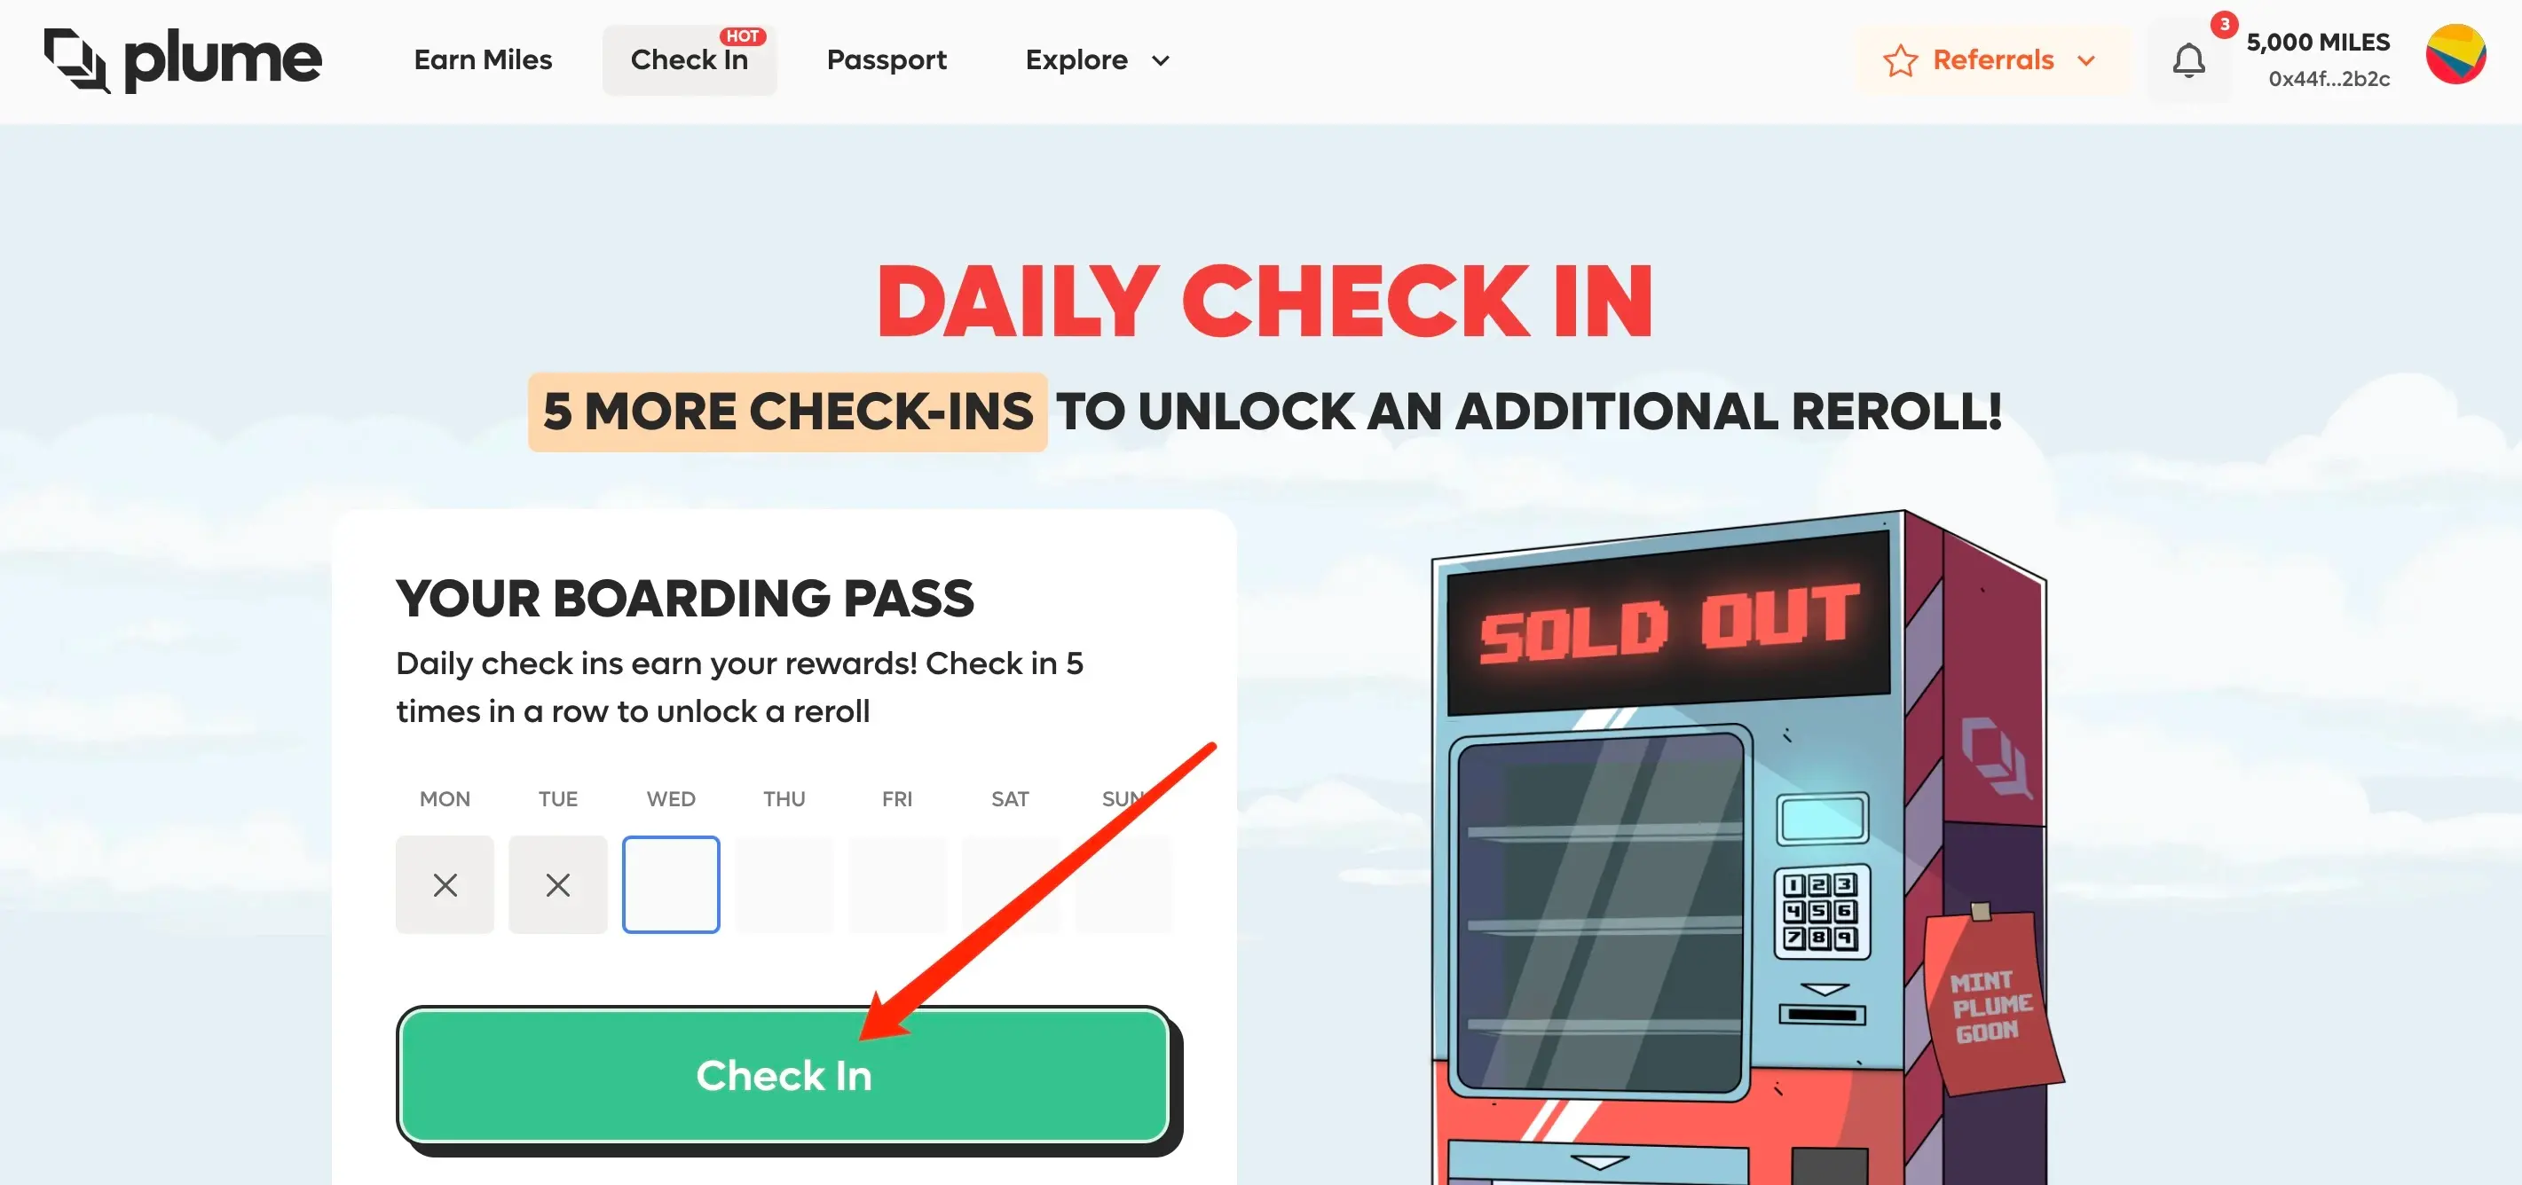This screenshot has height=1185, width=2522.
Task: Toggle Wednesday check-in day box
Action: pos(671,884)
